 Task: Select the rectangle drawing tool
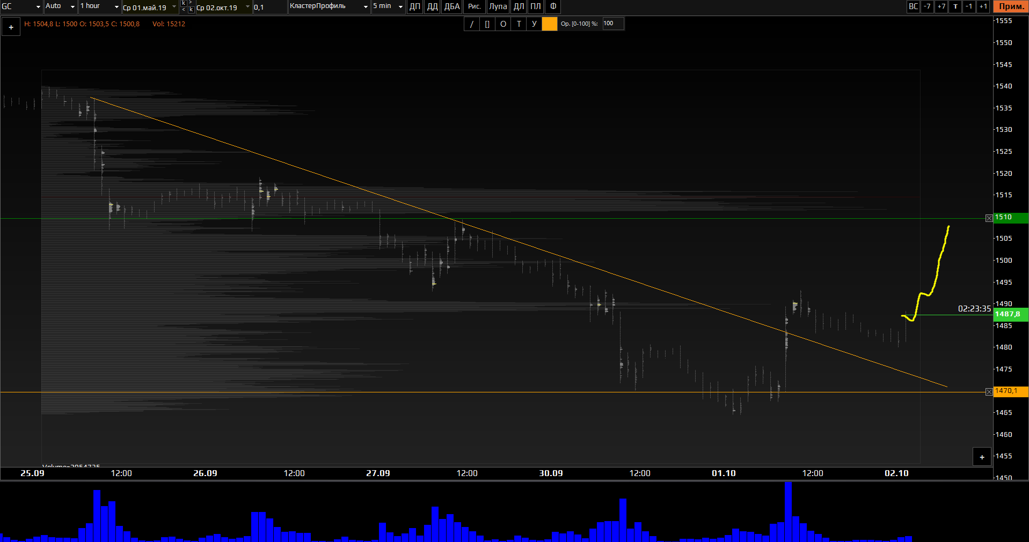pyautogui.click(x=487, y=24)
